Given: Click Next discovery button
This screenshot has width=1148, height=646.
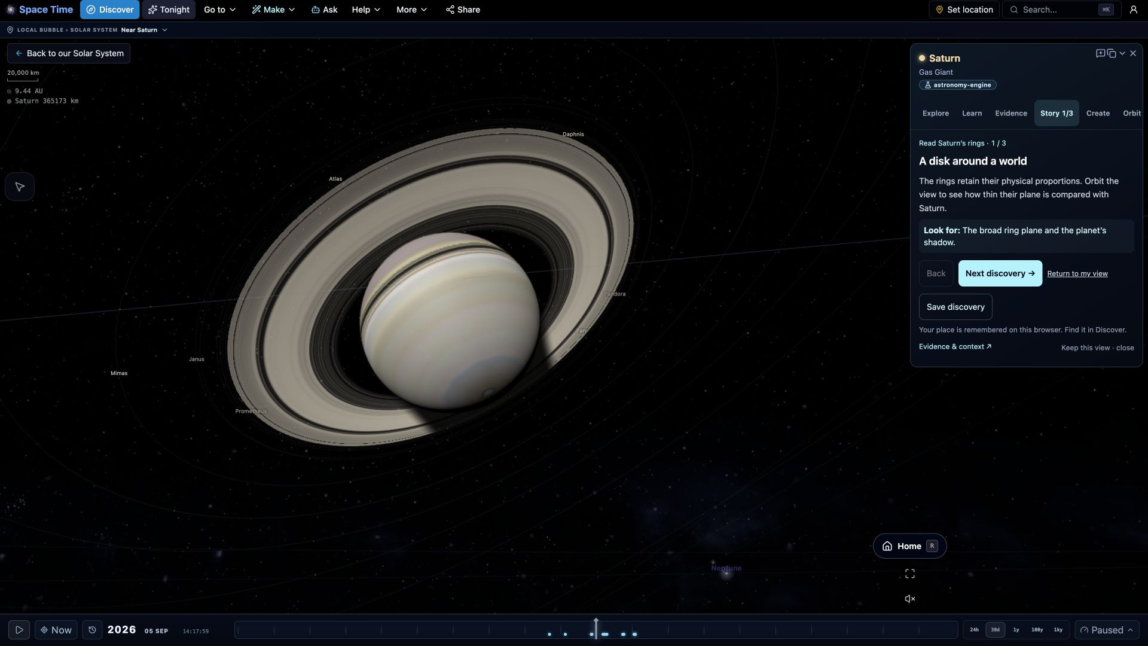Looking at the screenshot, I should (x=1000, y=273).
